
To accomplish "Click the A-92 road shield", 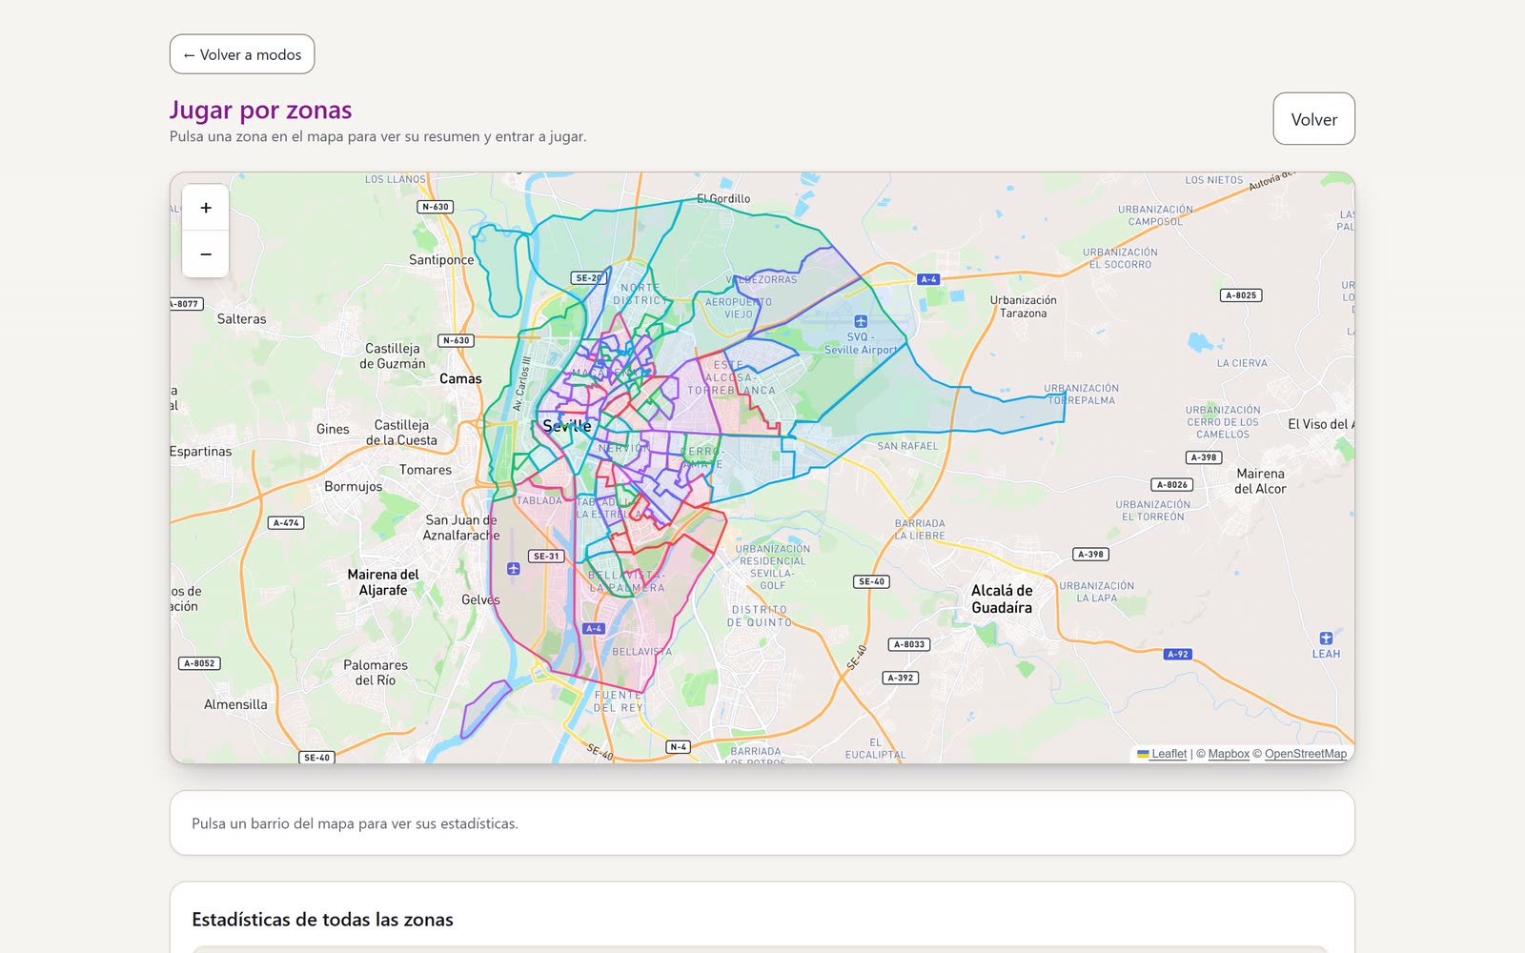I will click(1177, 654).
